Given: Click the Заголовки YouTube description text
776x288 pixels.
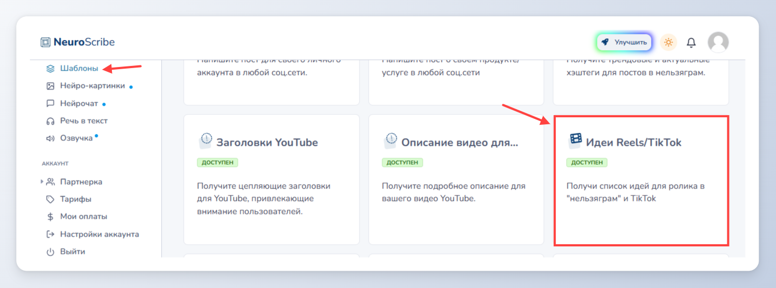Looking at the screenshot, I should click(x=263, y=199).
